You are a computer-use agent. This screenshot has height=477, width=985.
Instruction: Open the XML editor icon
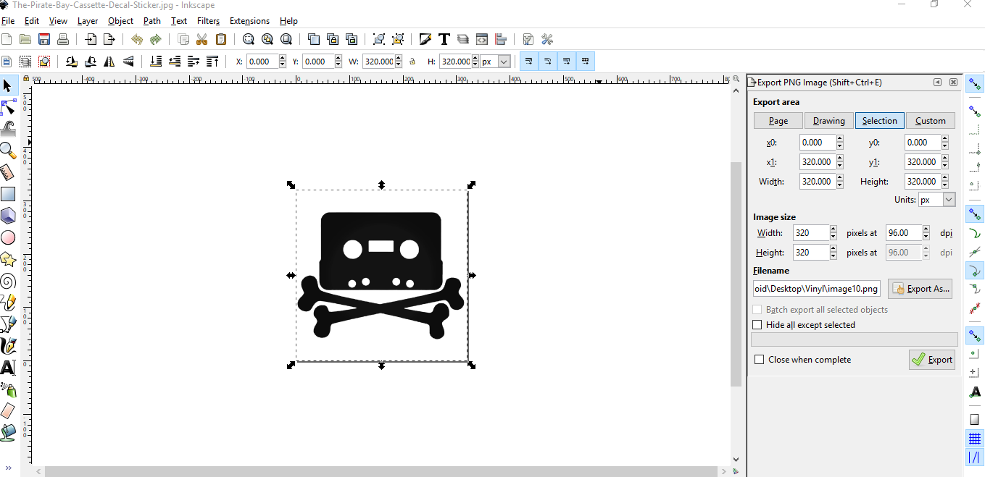pyautogui.click(x=481, y=39)
